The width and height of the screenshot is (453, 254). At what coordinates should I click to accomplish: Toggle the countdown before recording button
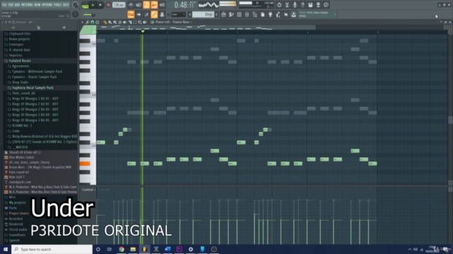tap(147, 5)
